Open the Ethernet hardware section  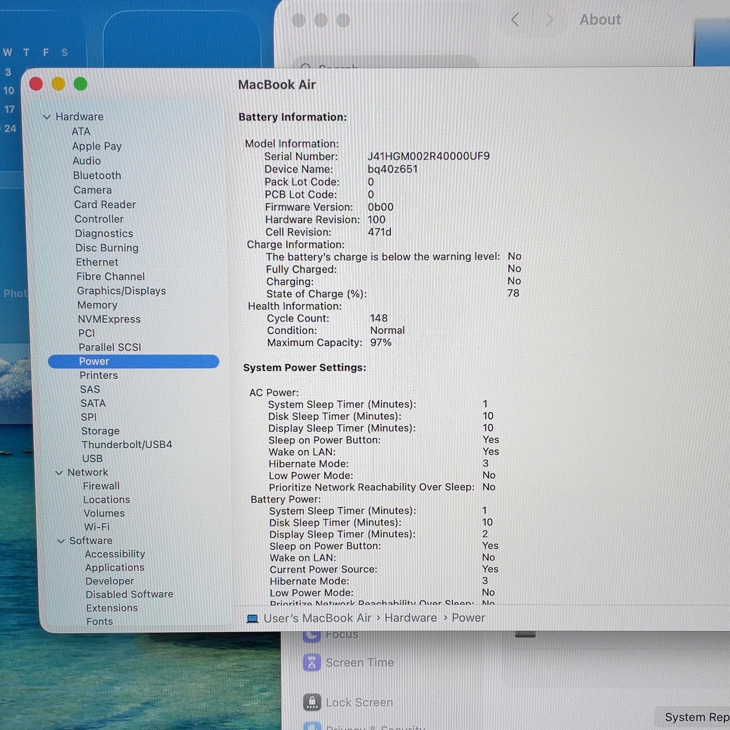pos(97,262)
